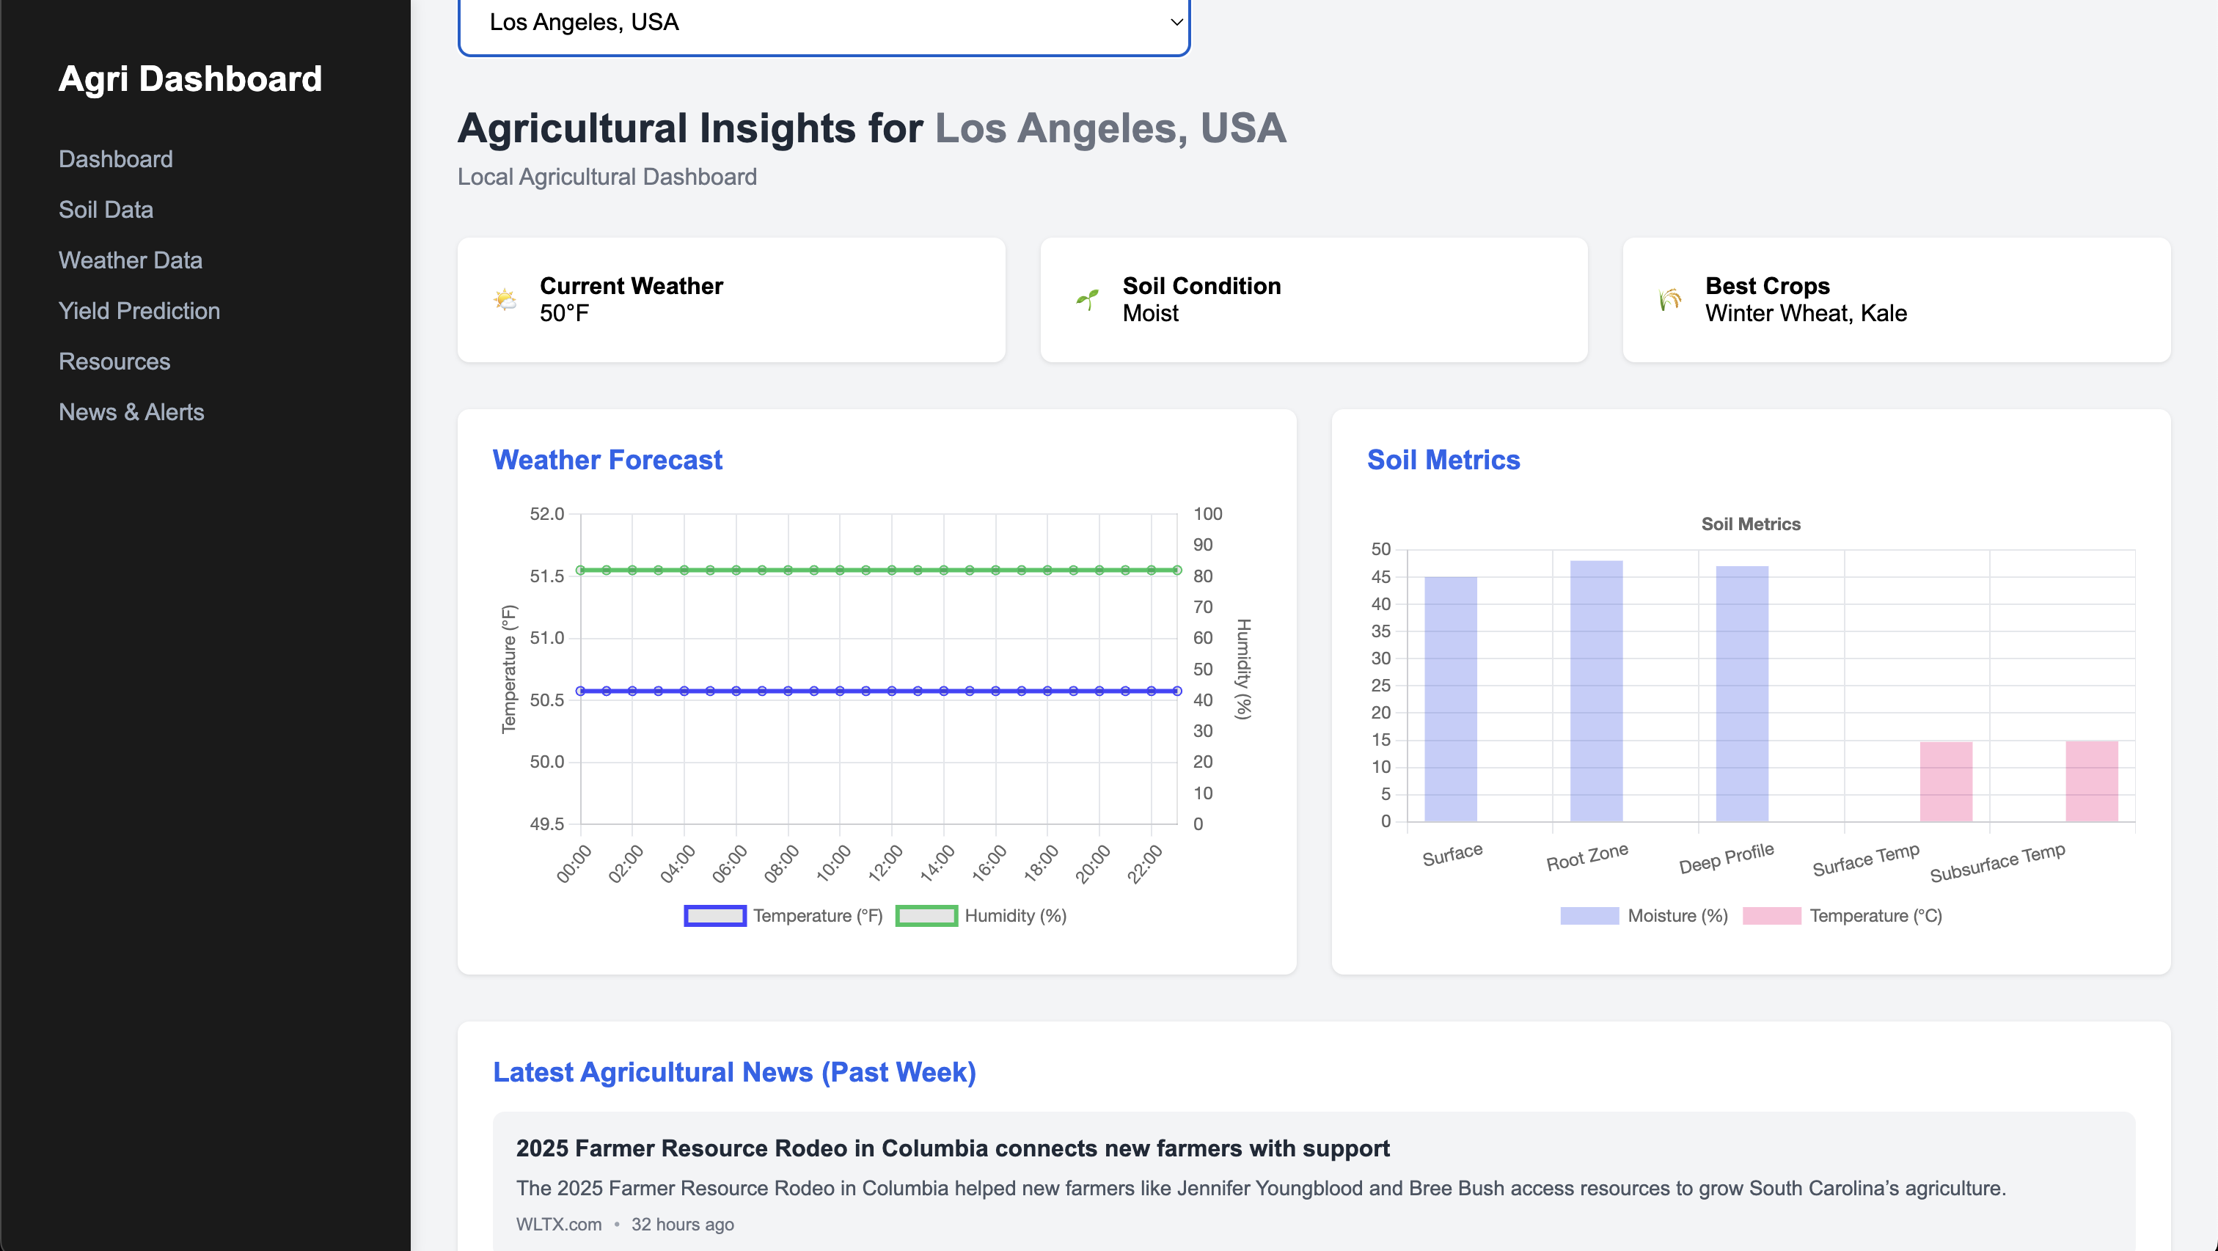Open the location dropdown showing Los Angeles, USA
2218x1251 pixels.
click(824, 23)
